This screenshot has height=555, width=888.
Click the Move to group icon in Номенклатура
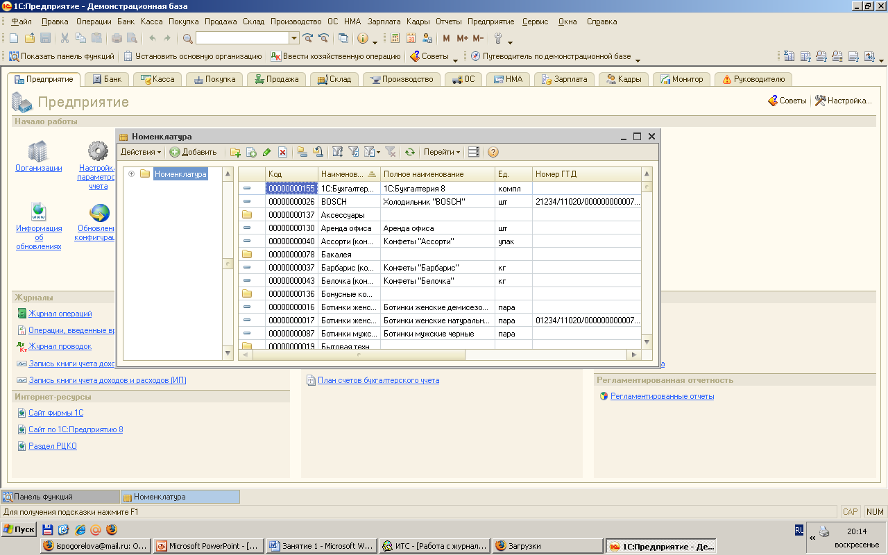[318, 152]
